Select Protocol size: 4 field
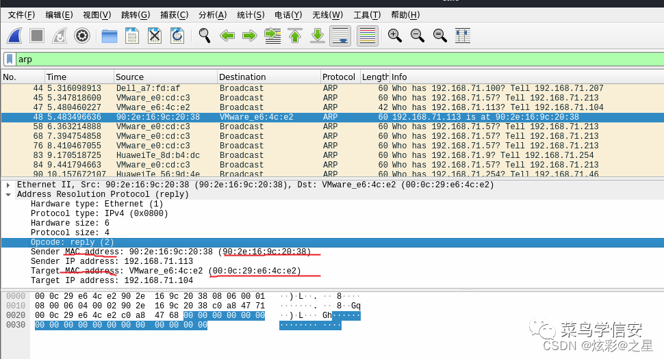 point(70,232)
